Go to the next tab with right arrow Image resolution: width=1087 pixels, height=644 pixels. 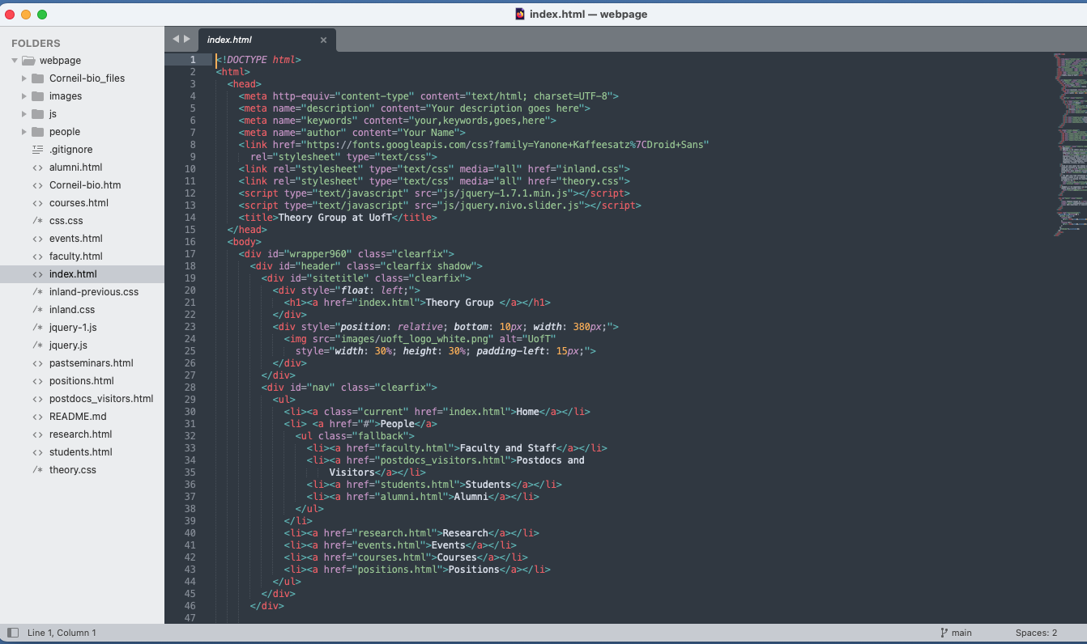pyautogui.click(x=187, y=39)
